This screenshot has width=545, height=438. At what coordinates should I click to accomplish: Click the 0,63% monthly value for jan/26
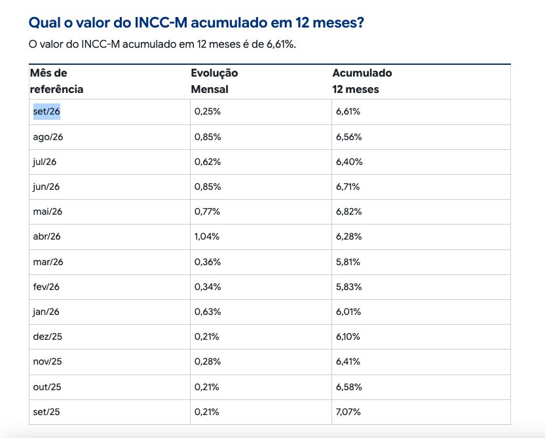click(208, 312)
